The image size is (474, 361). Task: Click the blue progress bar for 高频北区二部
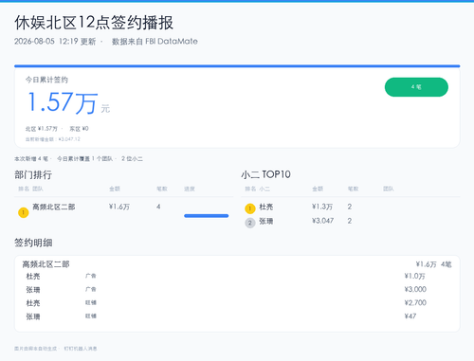pyautogui.click(x=206, y=216)
